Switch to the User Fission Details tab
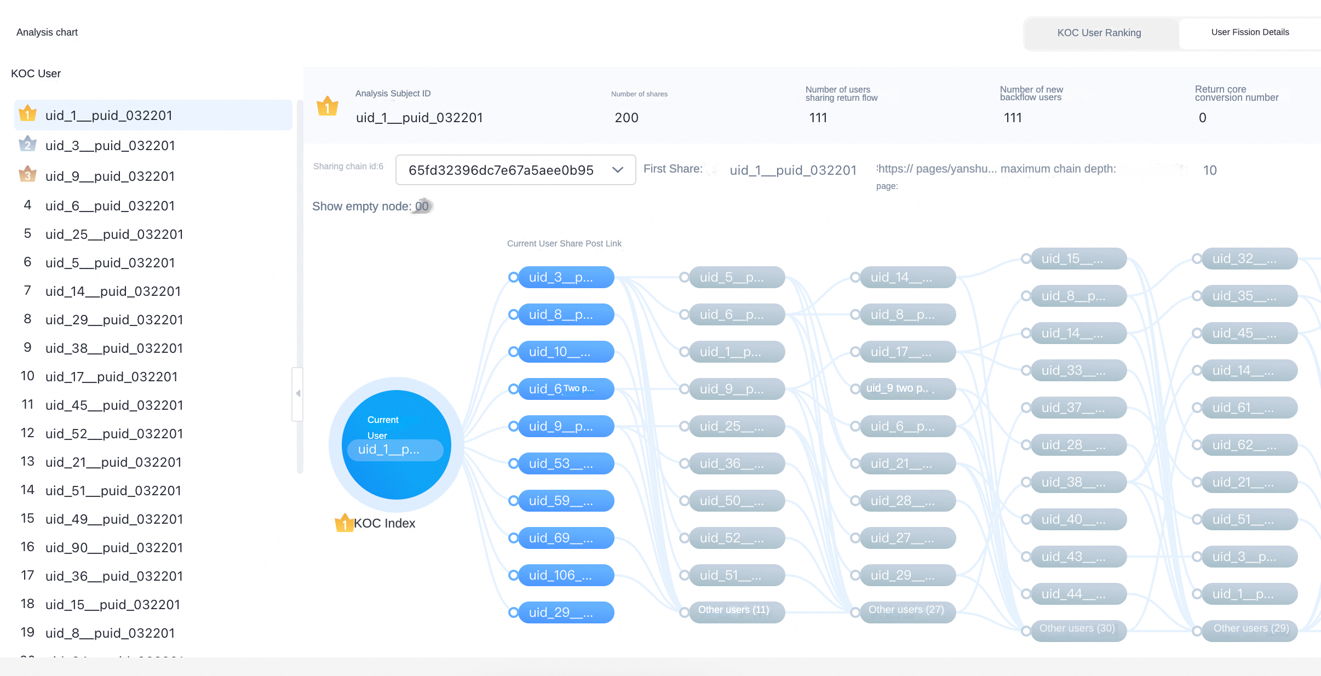 (x=1250, y=32)
